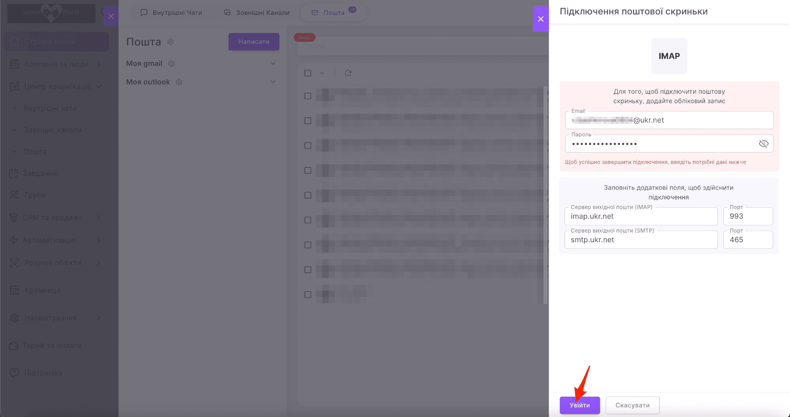790x417 pixels.
Task: Close the mailbox connection panel
Action: coord(541,19)
